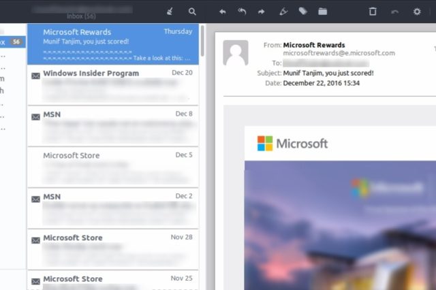Open the MSN email dated Dec 8

click(x=113, y=127)
